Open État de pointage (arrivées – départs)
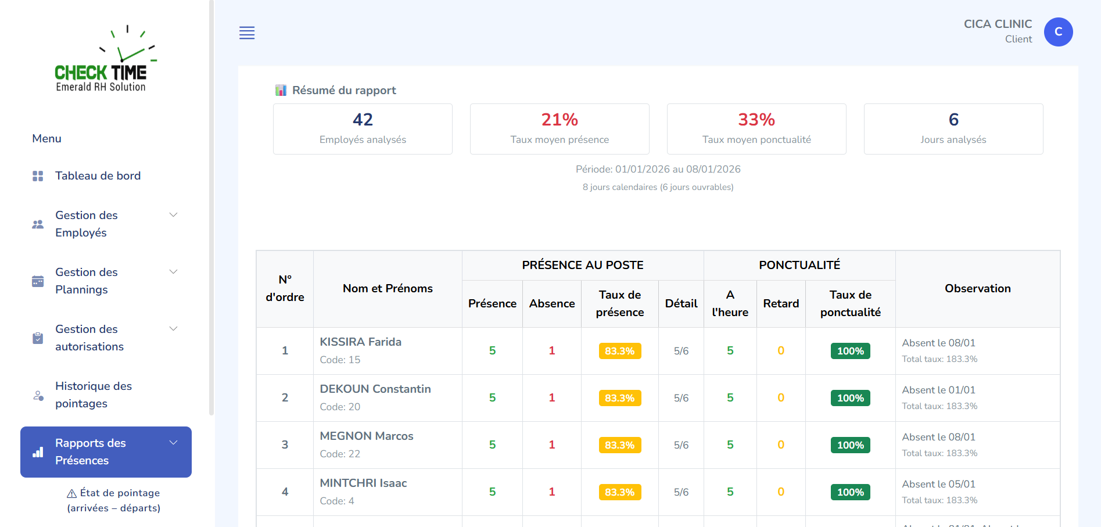Screen dimensions: 1101x527 point(113,500)
